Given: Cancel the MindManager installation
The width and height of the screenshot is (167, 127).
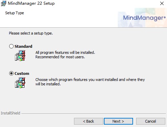Looking at the screenshot, I should [x=151, y=121].
